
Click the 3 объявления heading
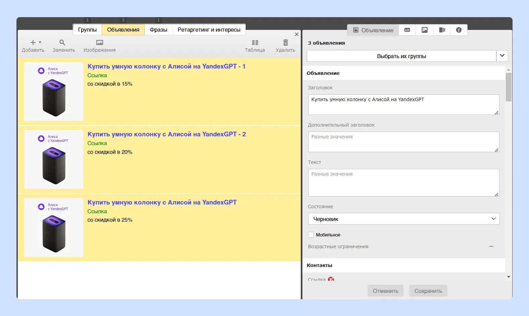326,43
